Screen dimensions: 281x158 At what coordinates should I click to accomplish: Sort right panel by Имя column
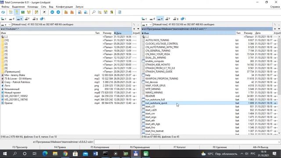pyautogui.click(x=188, y=33)
